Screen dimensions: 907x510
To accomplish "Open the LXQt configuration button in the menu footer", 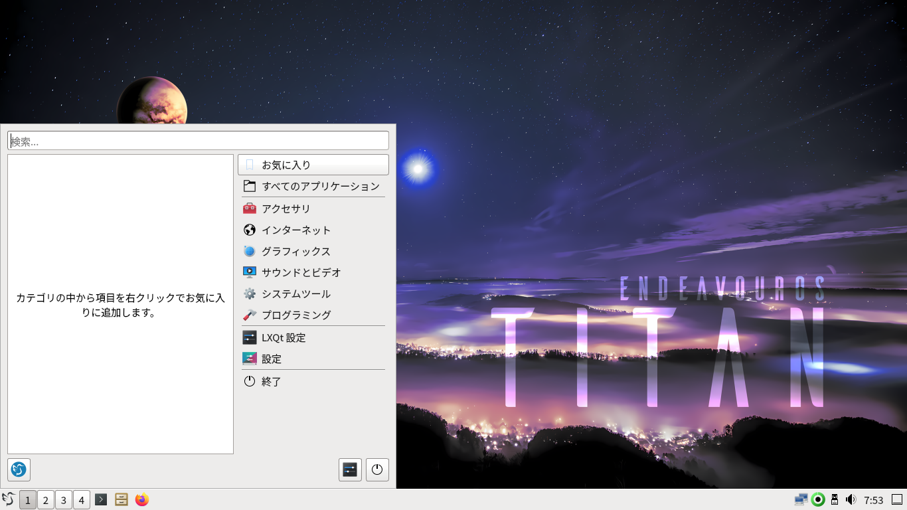I will pos(350,469).
